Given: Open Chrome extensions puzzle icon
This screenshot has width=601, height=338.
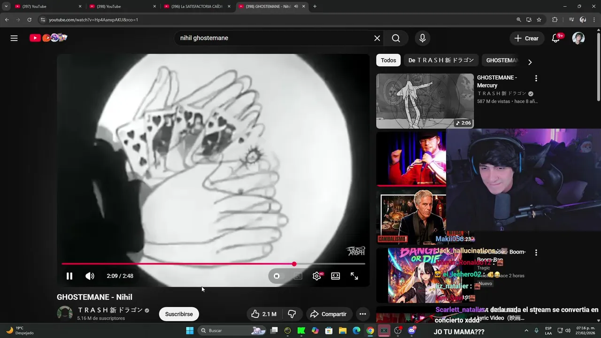Looking at the screenshot, I should tap(555, 20).
